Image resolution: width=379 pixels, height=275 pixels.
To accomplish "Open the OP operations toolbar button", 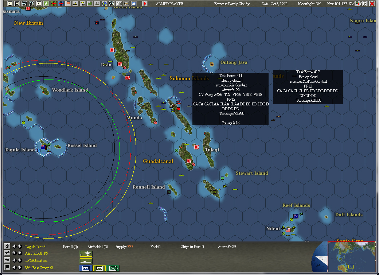I will click(x=119, y=4).
